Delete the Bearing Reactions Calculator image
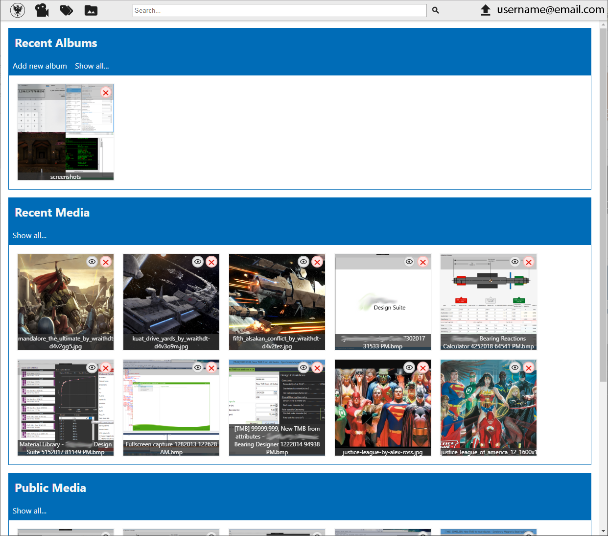This screenshot has height=536, width=608. [529, 262]
